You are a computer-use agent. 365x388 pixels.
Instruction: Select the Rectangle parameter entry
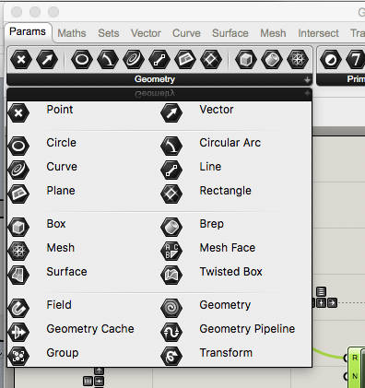(206, 194)
